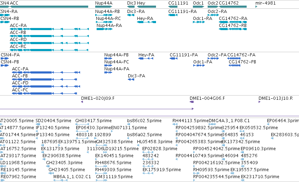
Task: Click the bs86c02.5prime EST label
Action: (x=144, y=121)
